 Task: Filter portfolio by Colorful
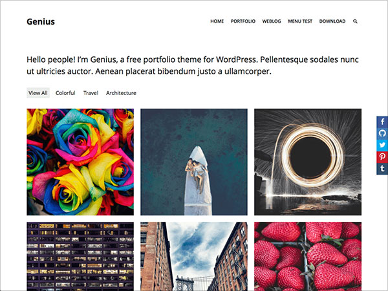65,92
